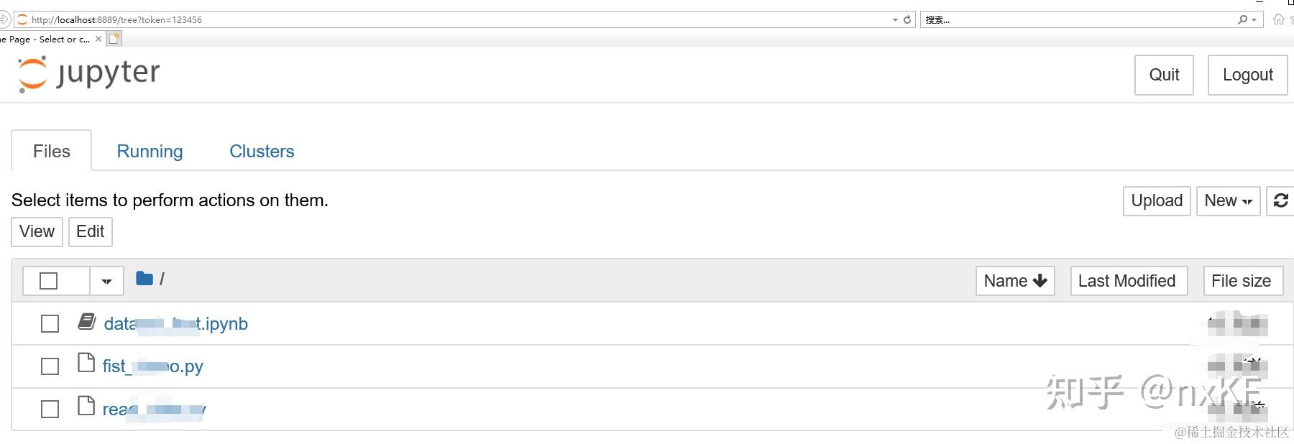Check the checkbox beside fist_demo.py
This screenshot has width=1294, height=444.
(x=49, y=366)
